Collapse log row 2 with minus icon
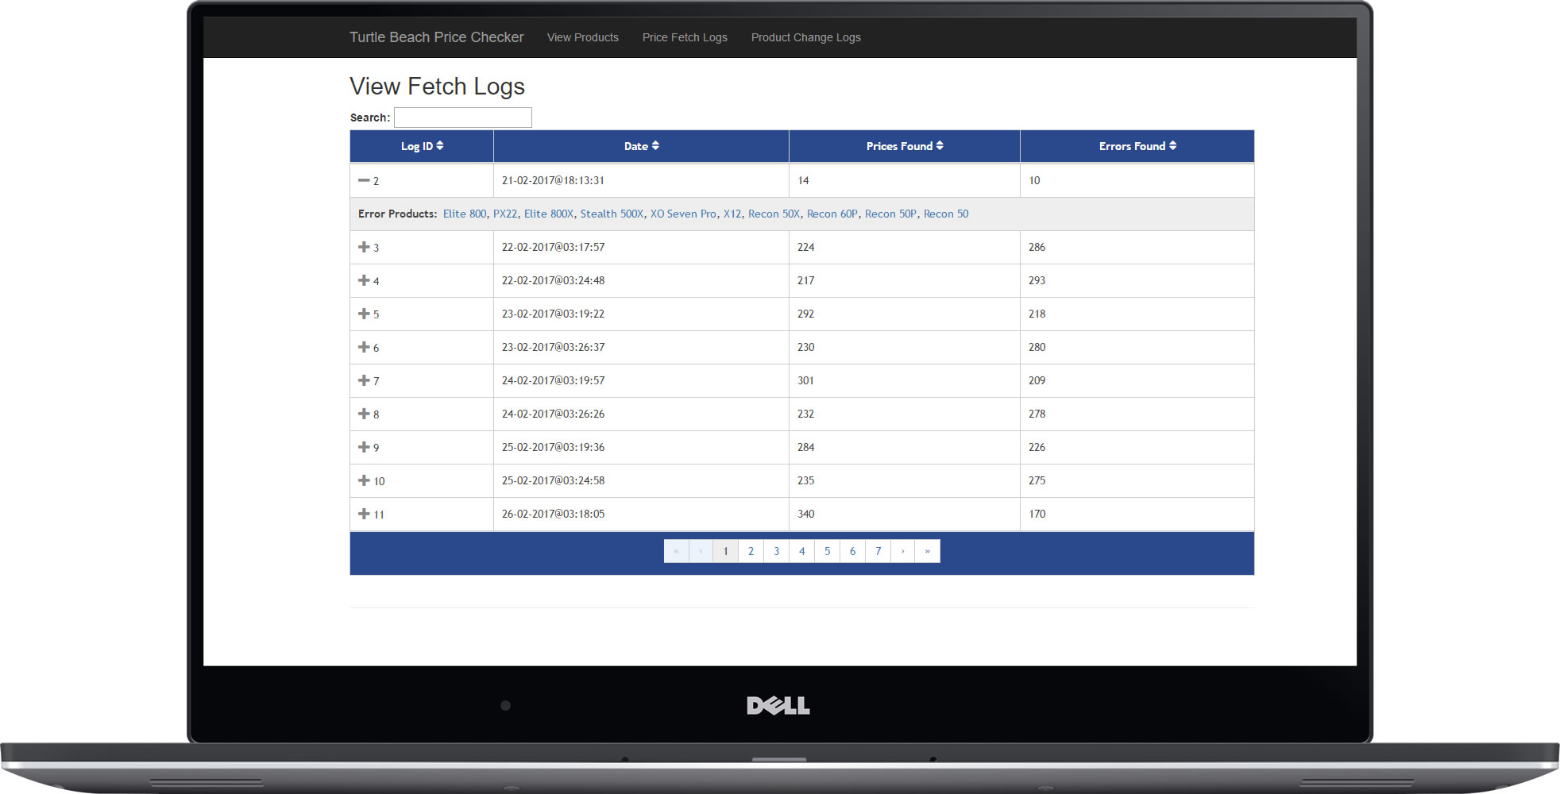 364,180
